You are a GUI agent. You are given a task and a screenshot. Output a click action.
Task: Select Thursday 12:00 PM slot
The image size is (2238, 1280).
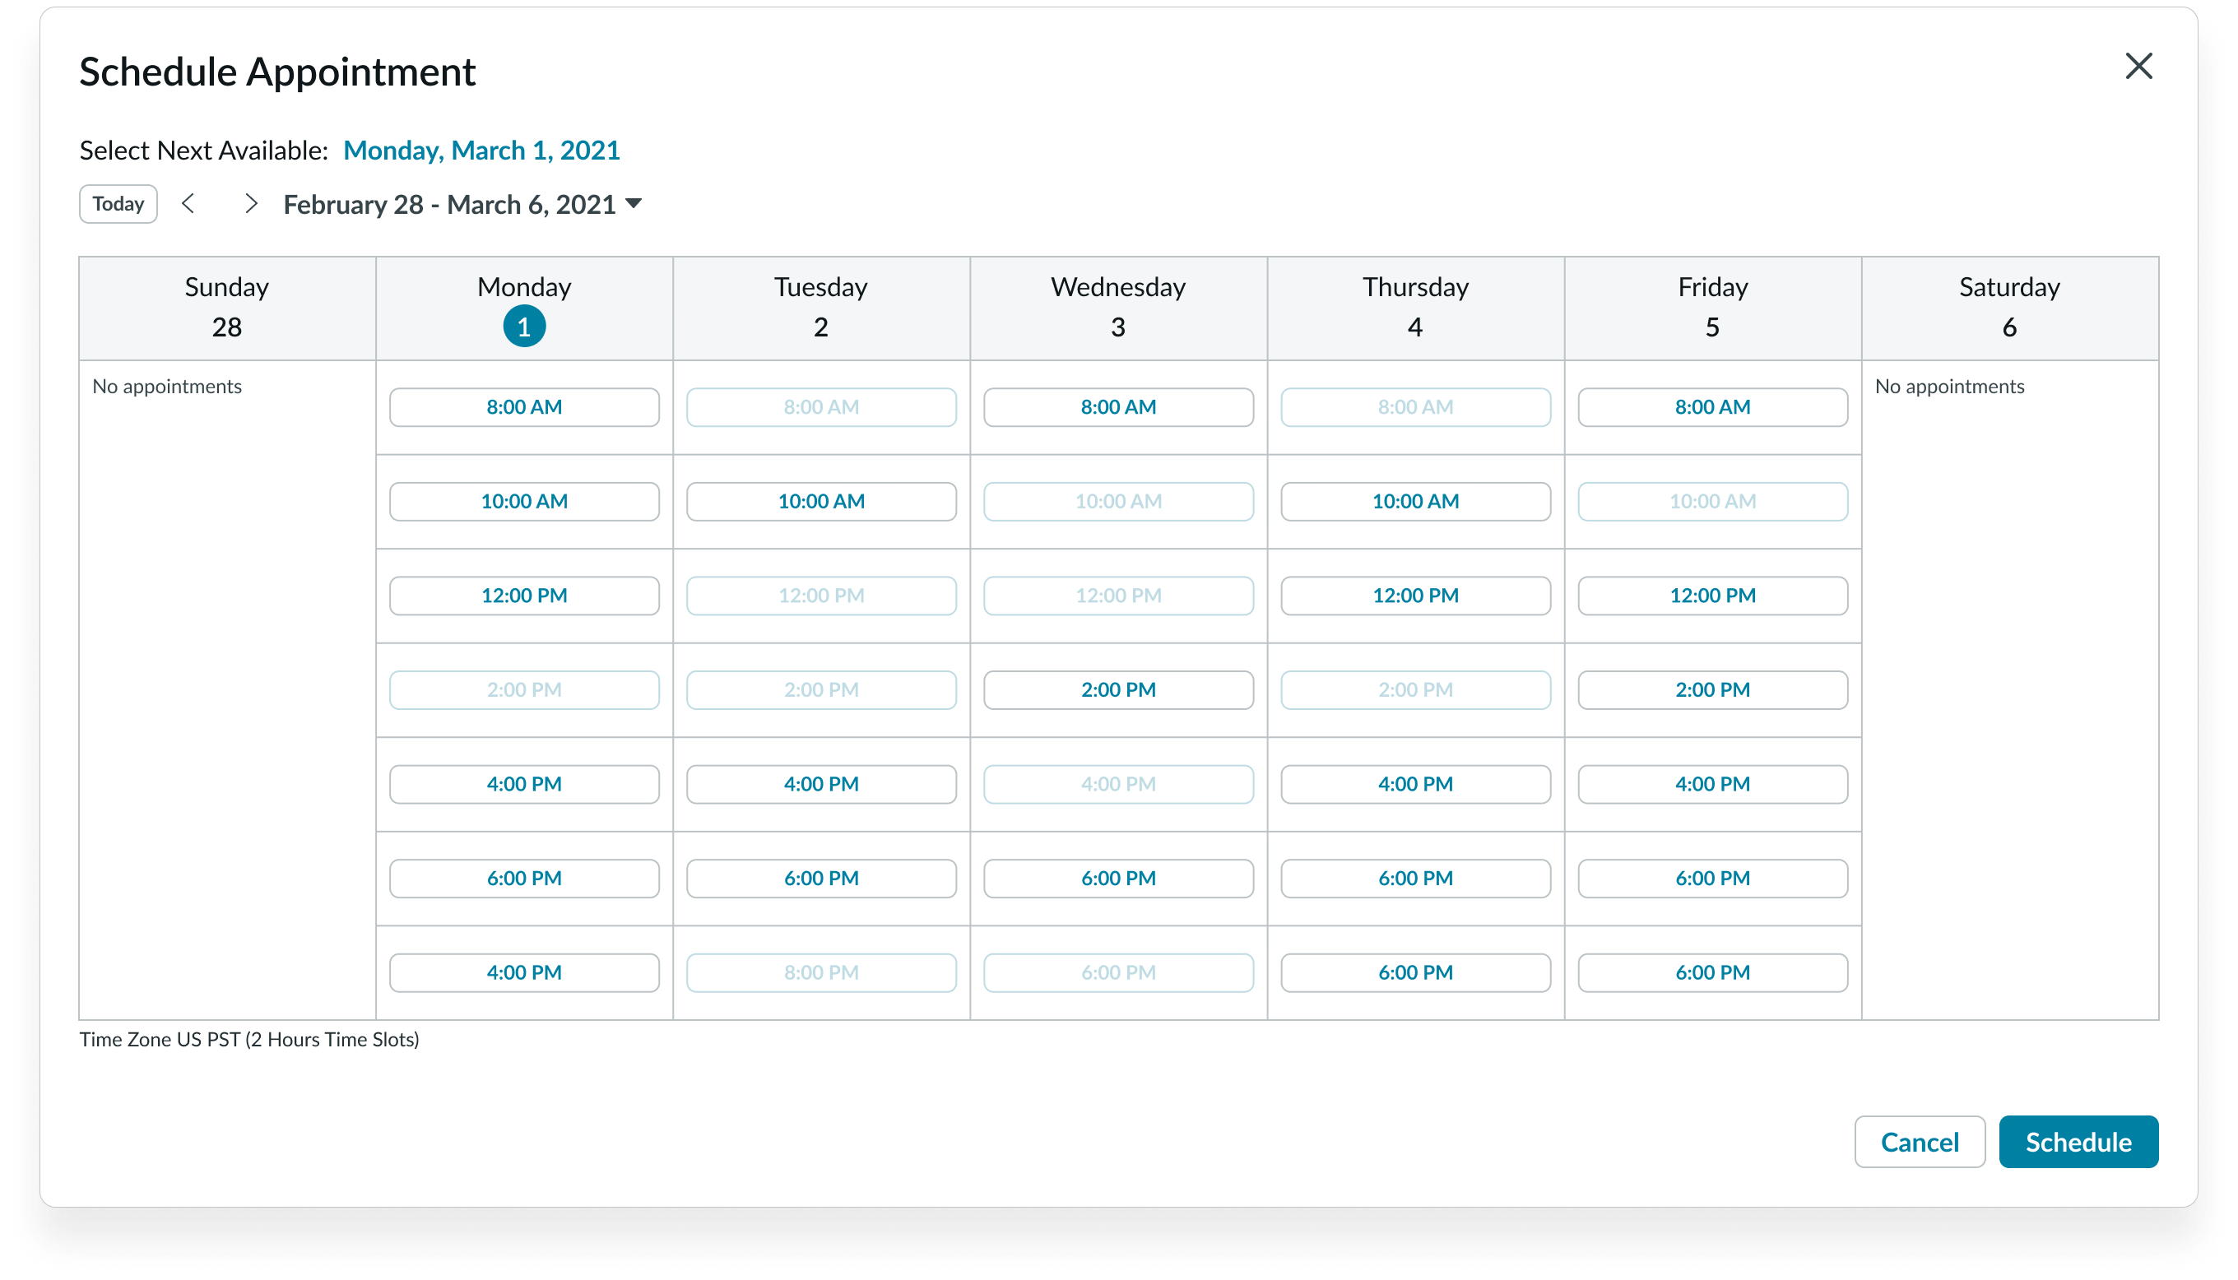point(1415,595)
